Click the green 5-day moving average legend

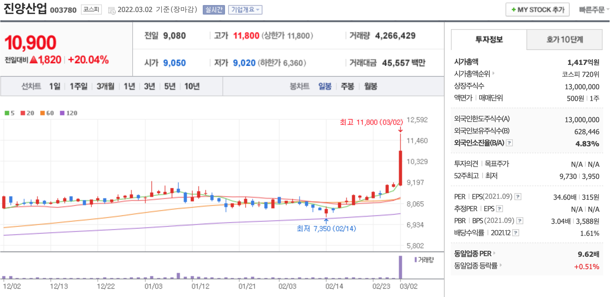coord(10,113)
